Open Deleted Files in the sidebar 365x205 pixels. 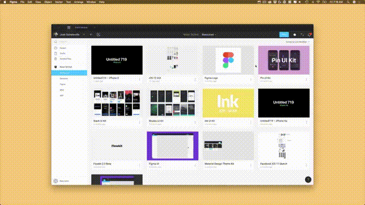click(65, 59)
